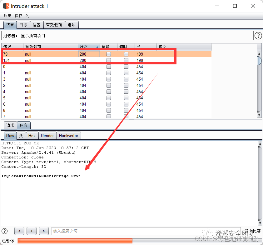Open the 保存 menu

[x=18, y=16]
